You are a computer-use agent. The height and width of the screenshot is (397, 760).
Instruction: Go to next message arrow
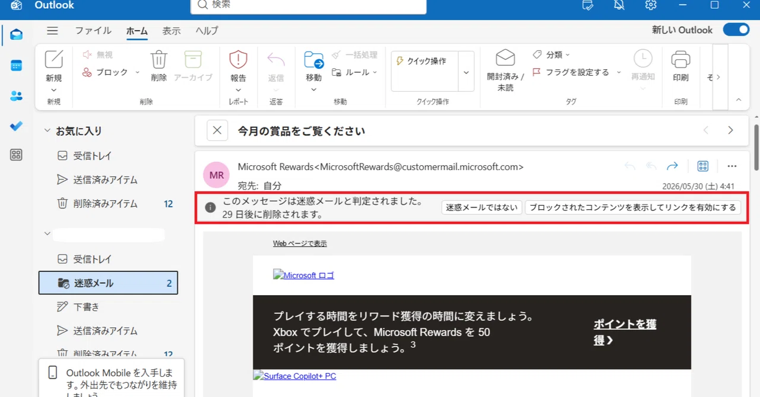coord(731,130)
